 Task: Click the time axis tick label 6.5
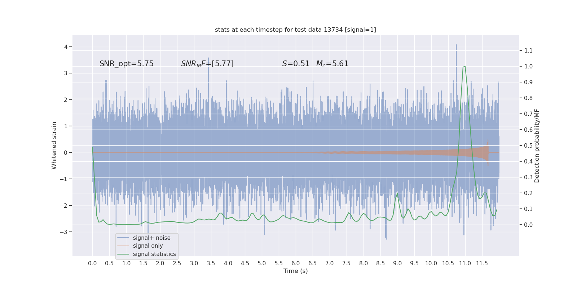[x=313, y=264]
